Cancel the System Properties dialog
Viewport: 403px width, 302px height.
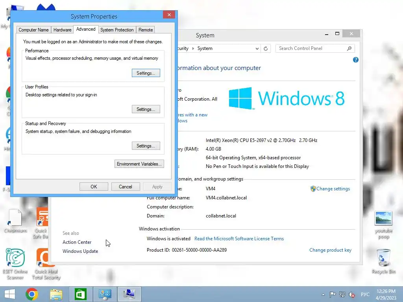click(x=126, y=187)
